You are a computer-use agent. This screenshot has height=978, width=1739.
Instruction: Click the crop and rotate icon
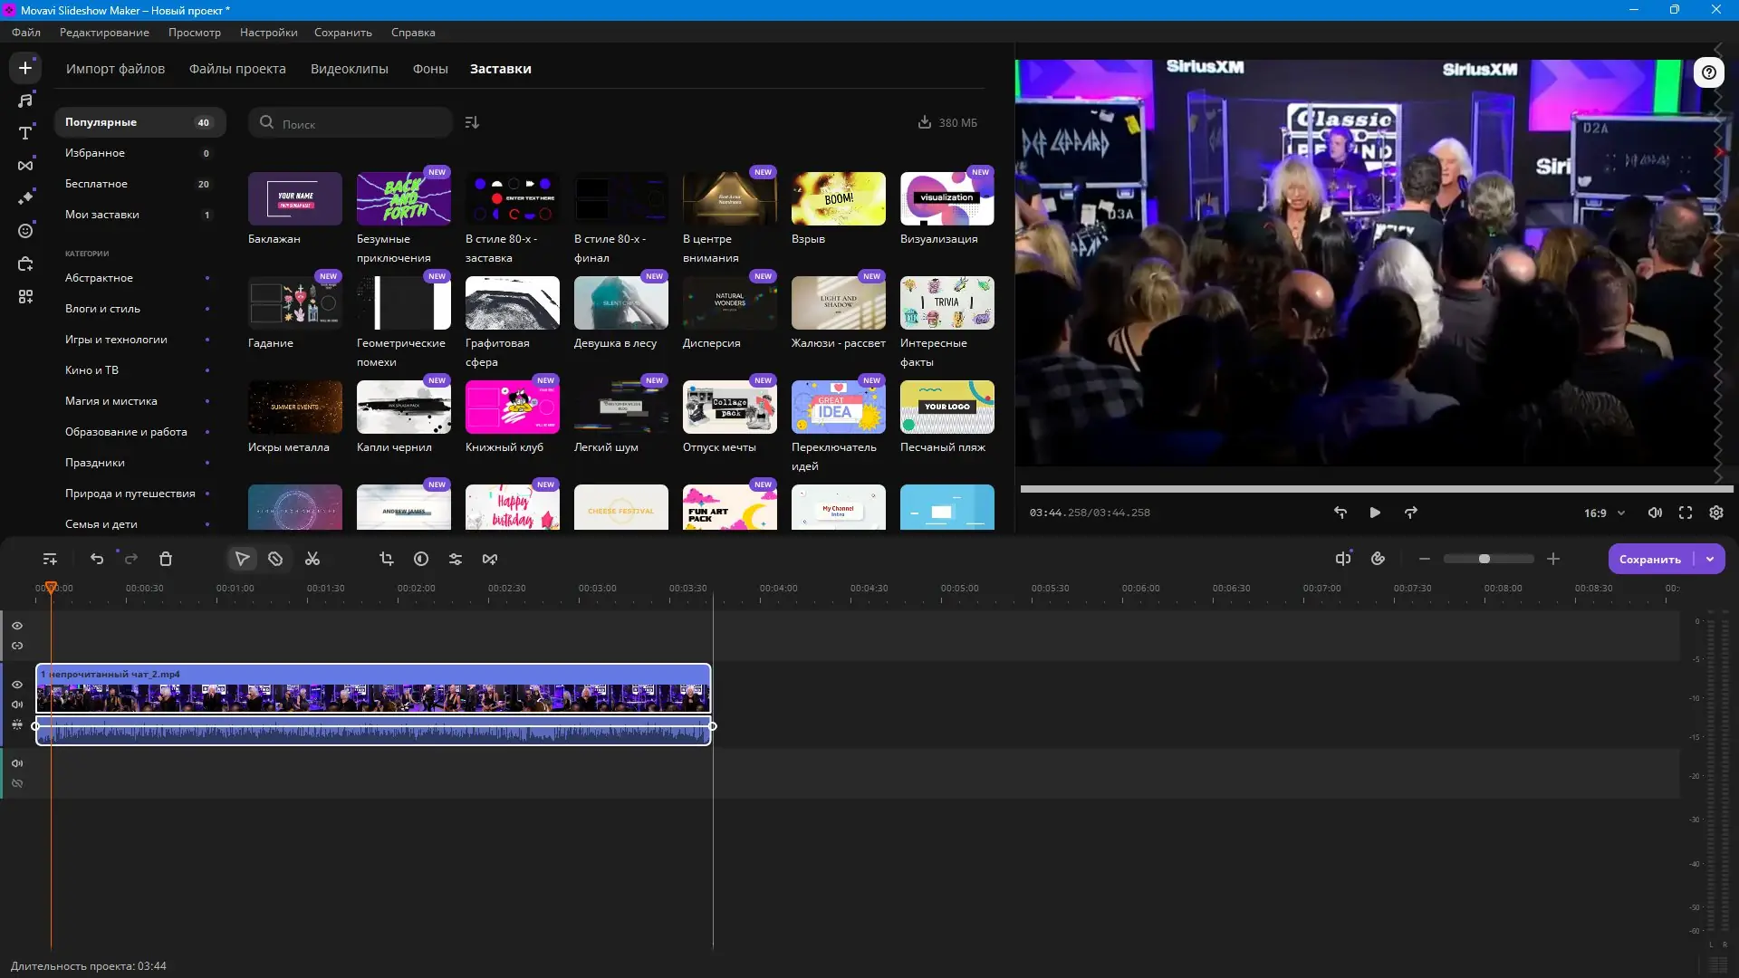(x=387, y=559)
